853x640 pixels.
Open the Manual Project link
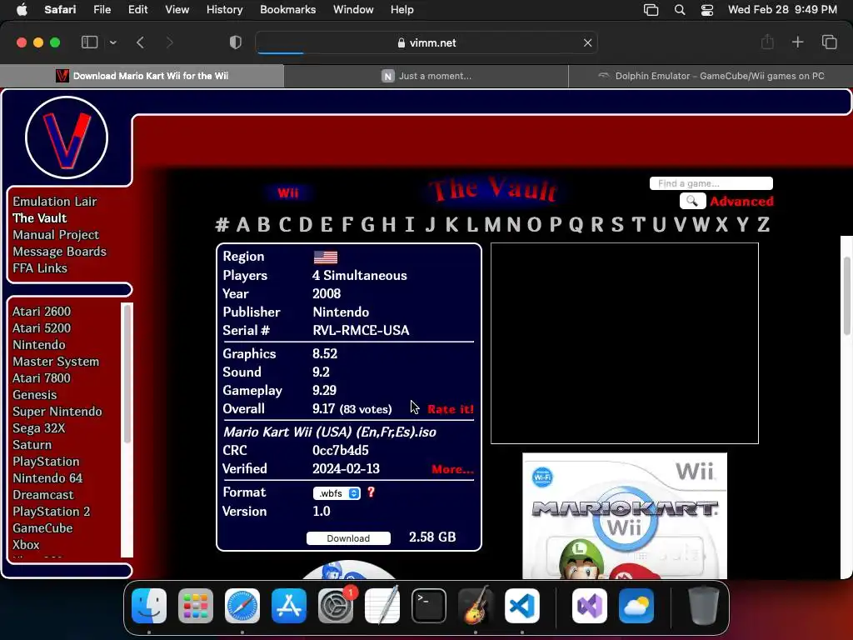click(56, 234)
